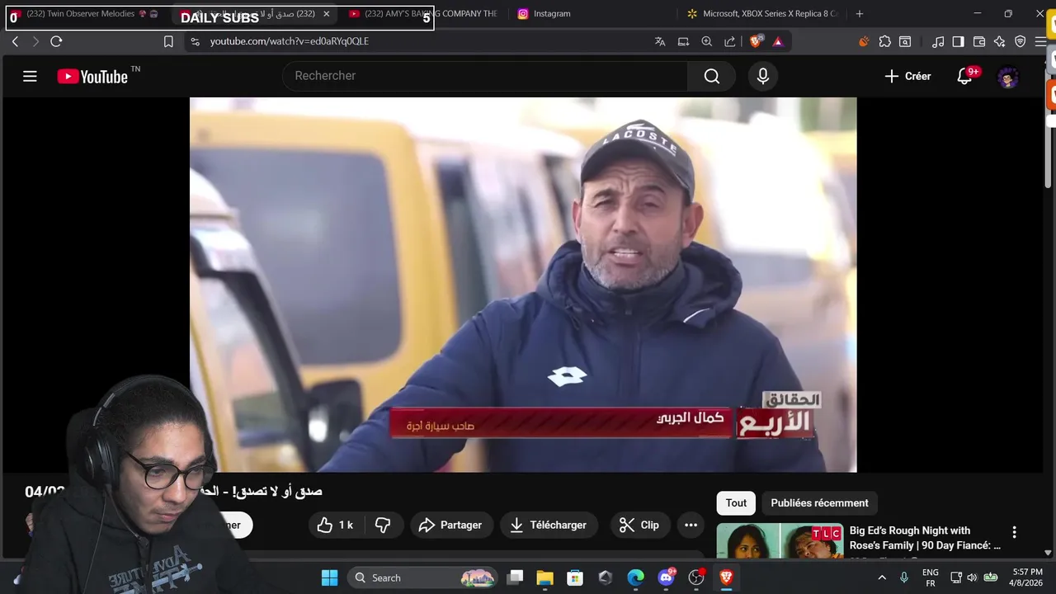Open the YouTube notifications bell

[964, 76]
